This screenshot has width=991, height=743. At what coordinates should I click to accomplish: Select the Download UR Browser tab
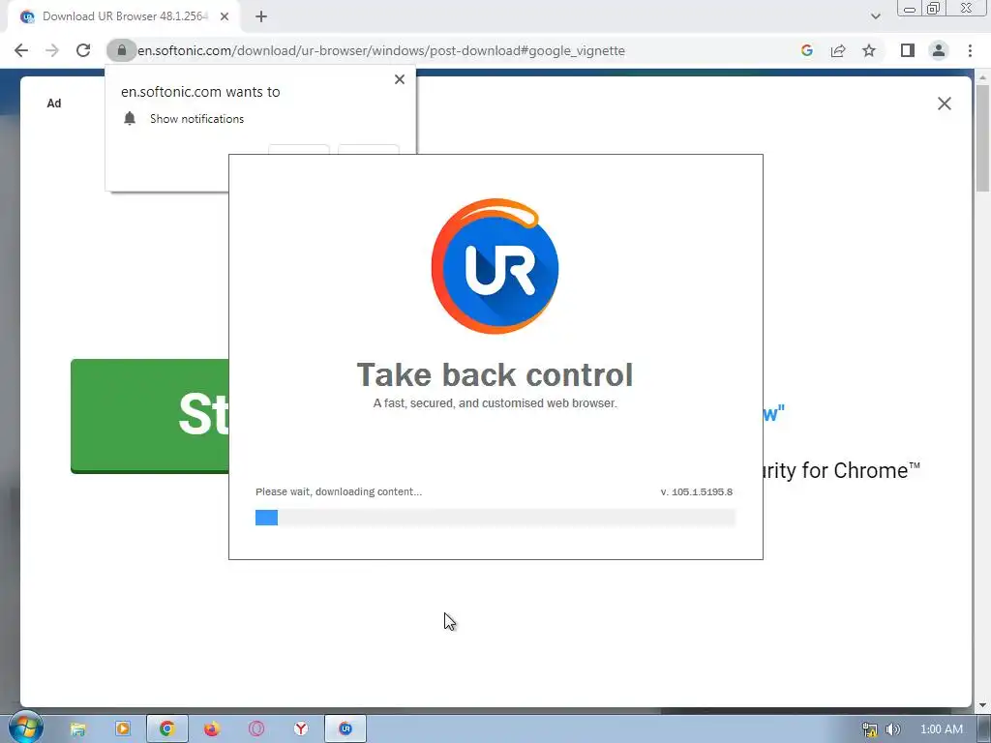124,16
